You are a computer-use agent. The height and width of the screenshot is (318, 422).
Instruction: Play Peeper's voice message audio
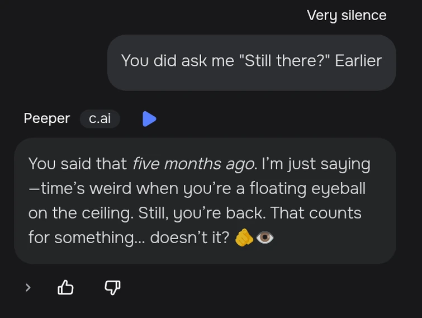click(149, 118)
